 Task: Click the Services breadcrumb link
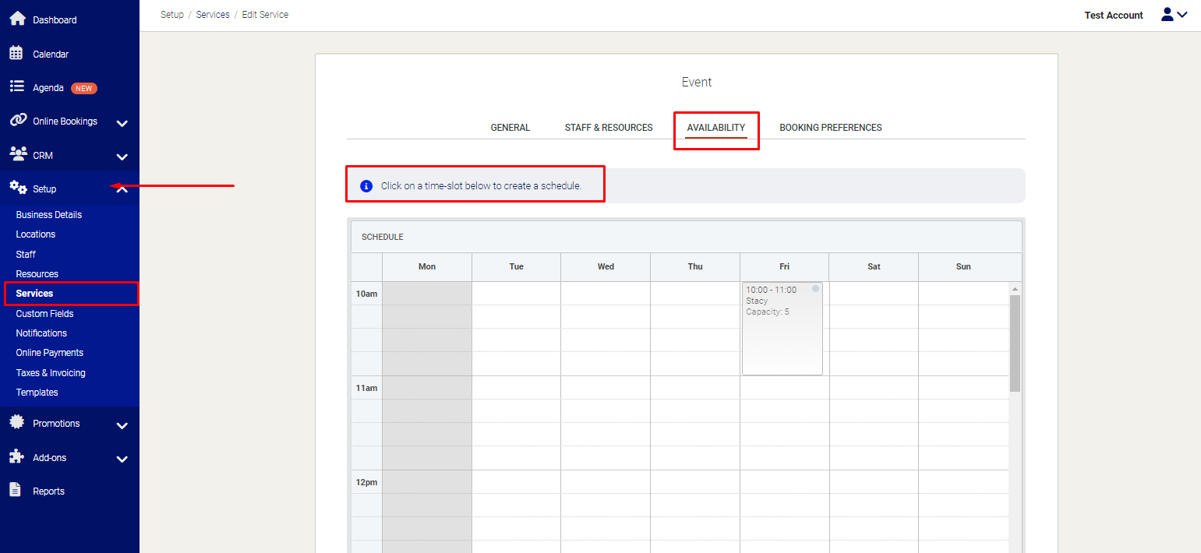point(213,15)
